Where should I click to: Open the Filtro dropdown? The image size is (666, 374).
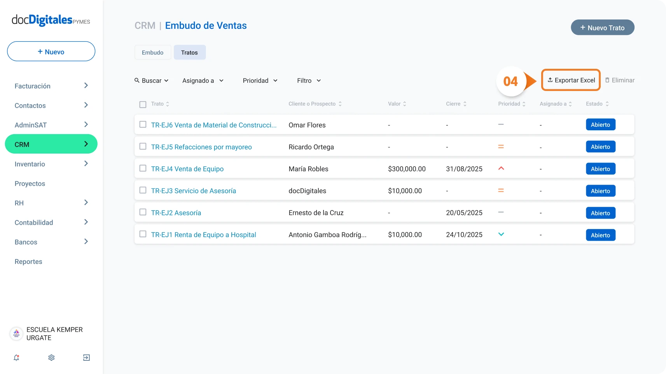pos(309,80)
